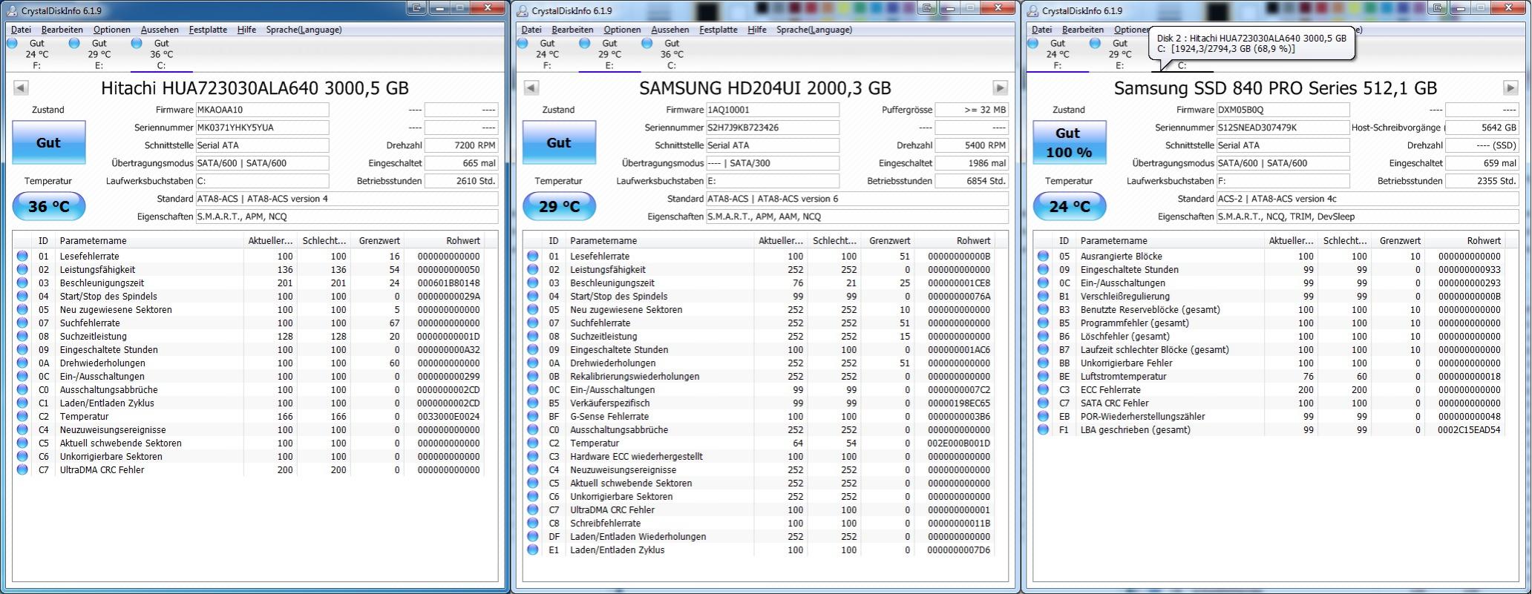Click Parametername column header in Hitachi window
This screenshot has height=594, width=1532.
(x=150, y=240)
